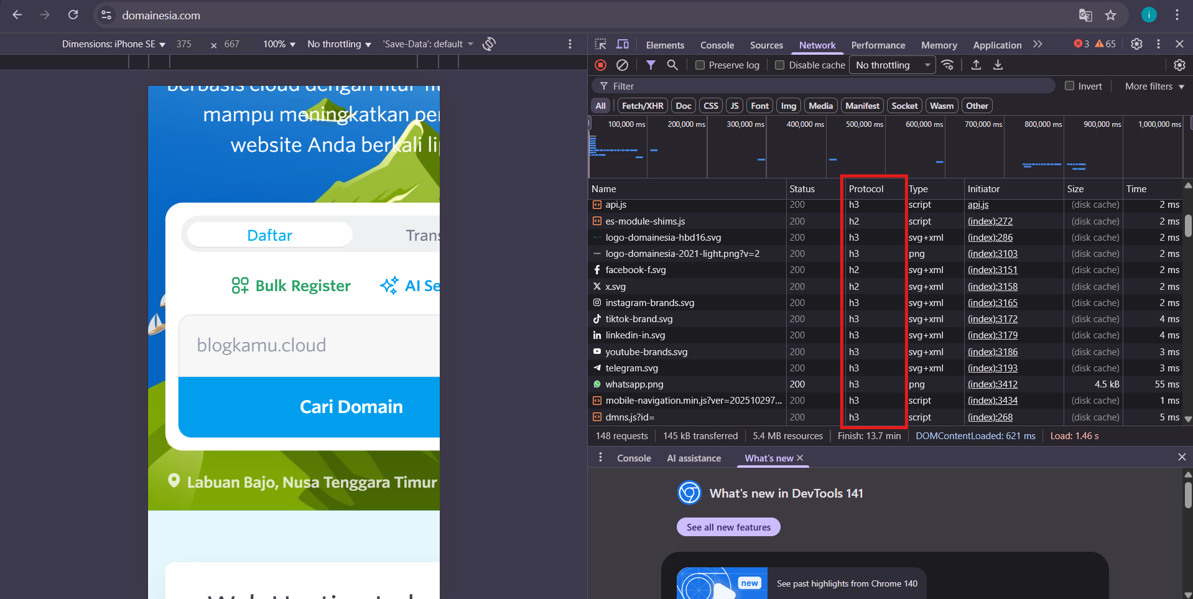Filter requests by Img type
The image size is (1193, 599).
click(789, 106)
